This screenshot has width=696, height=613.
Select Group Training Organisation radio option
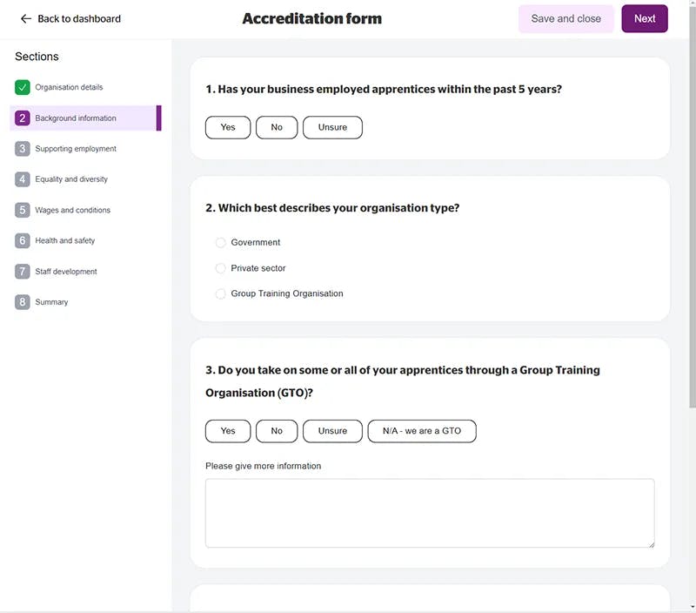coord(221,294)
